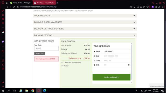Switch to the Verify Codes tab
Viewport: 166px width, 93px height.
tap(21, 3)
